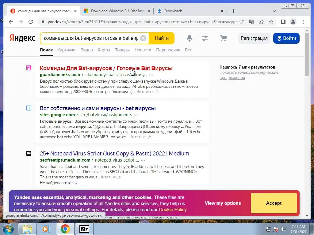Open a new browser tab
The height and width of the screenshot is (235, 314).
tap(233, 11)
